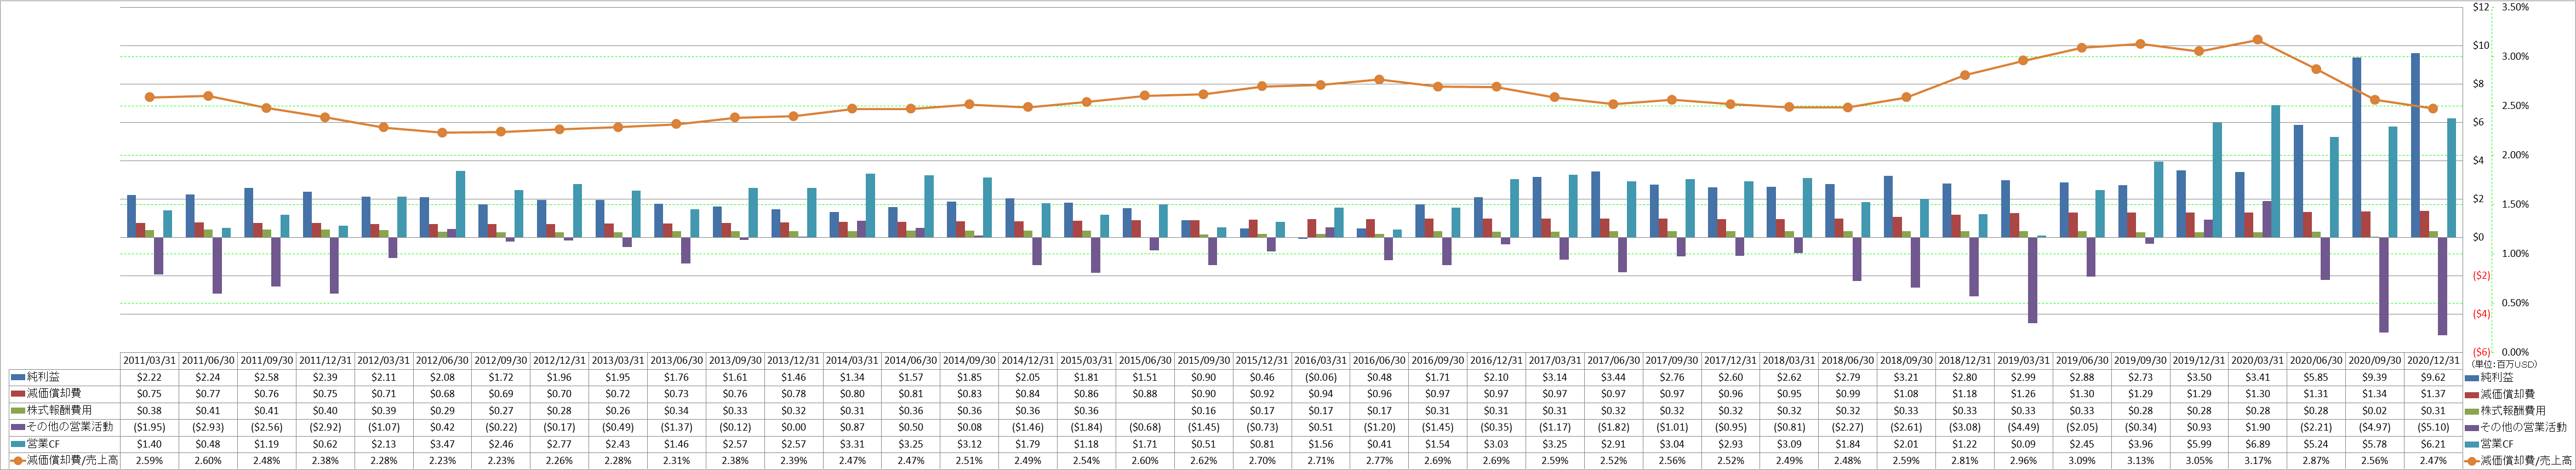Click the 純利益 entry in the chart legend
2576x470 pixels.
point(2489,377)
